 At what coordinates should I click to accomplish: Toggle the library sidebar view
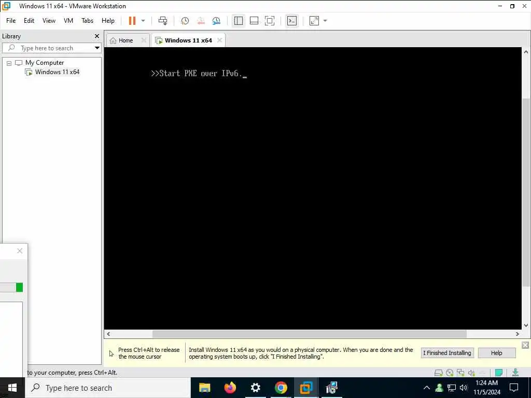tap(239, 21)
